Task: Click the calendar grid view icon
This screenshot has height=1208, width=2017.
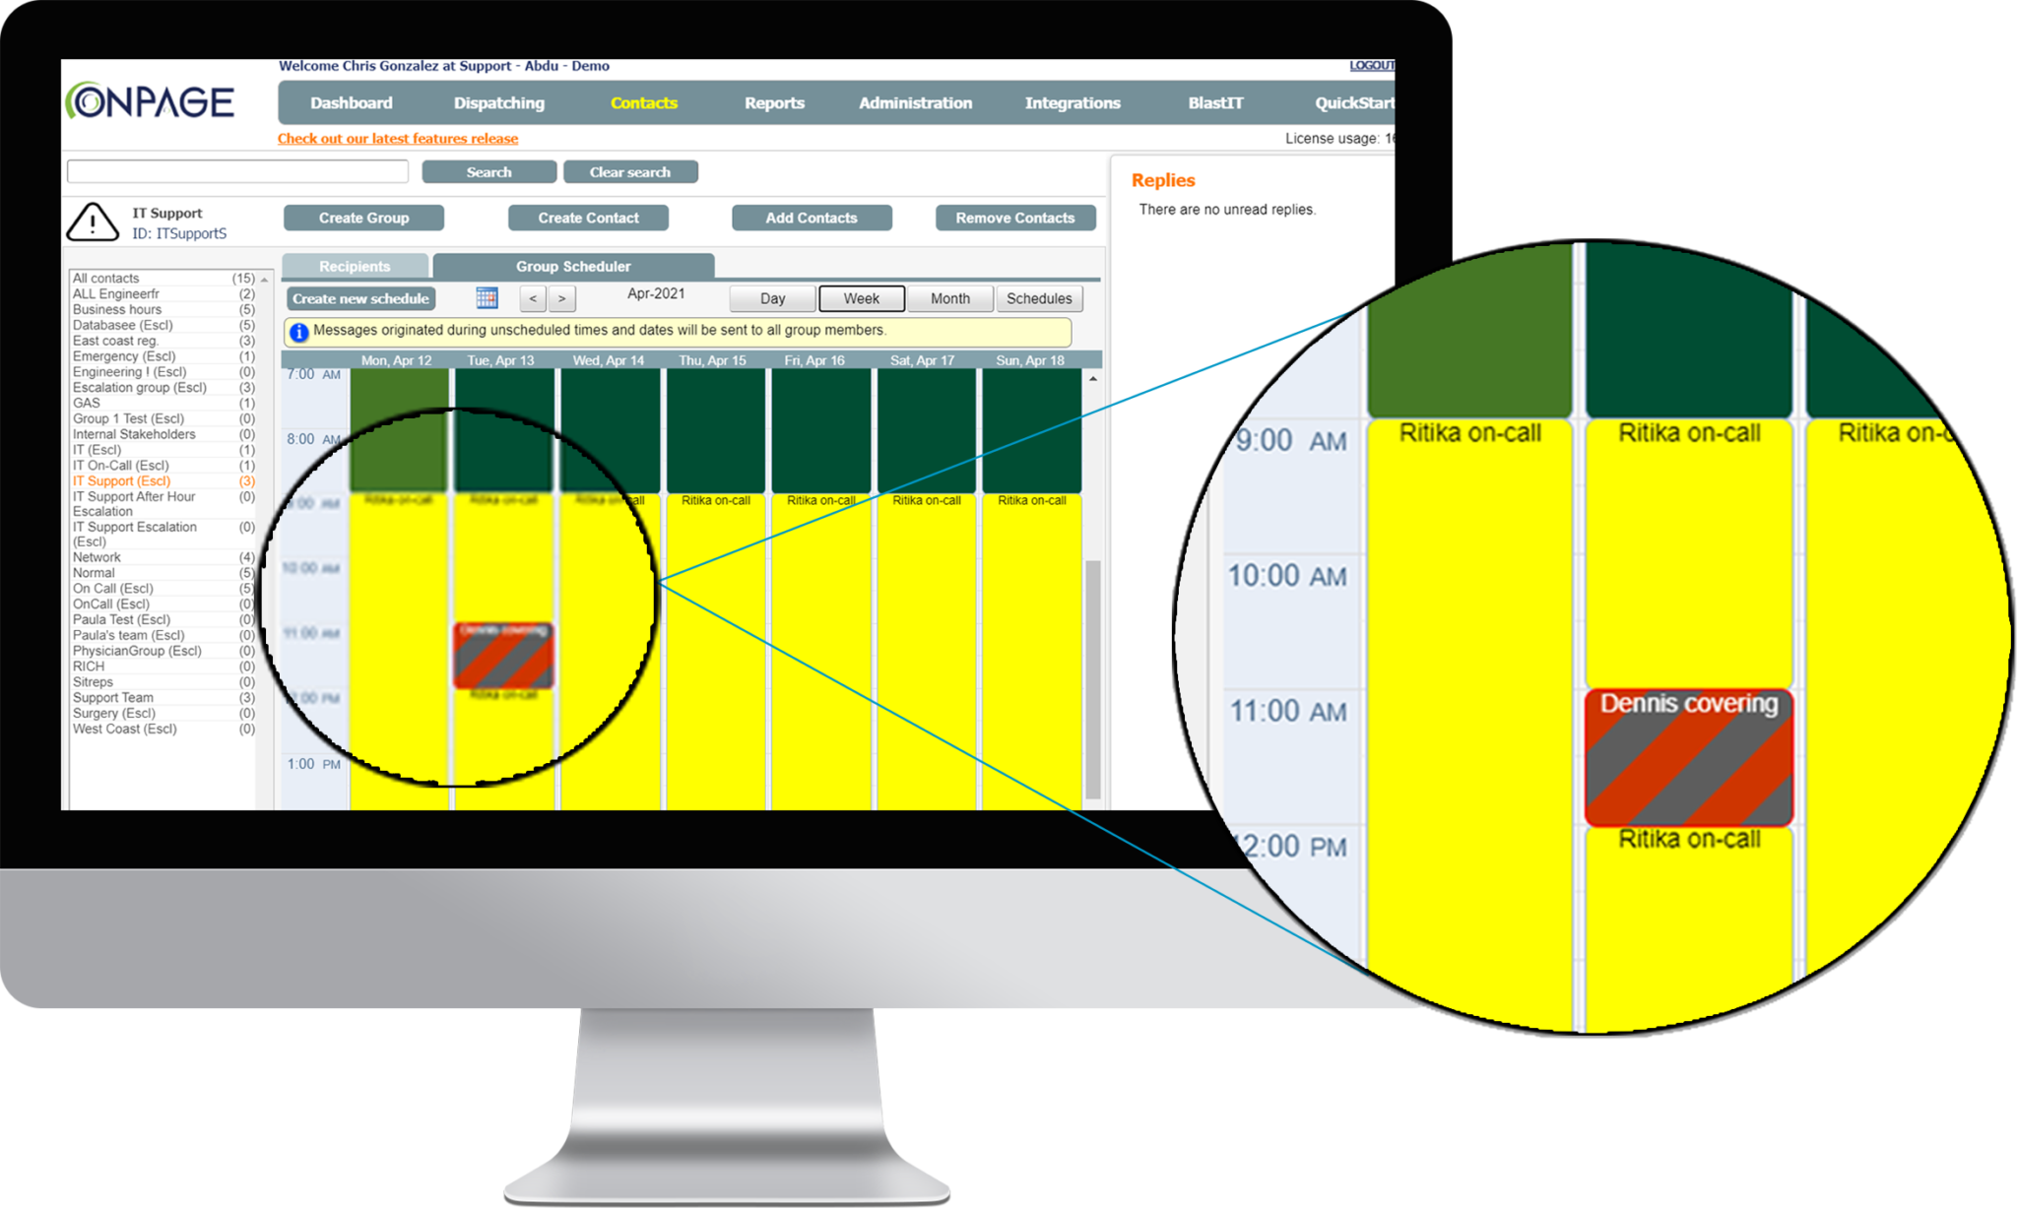Action: (x=487, y=299)
